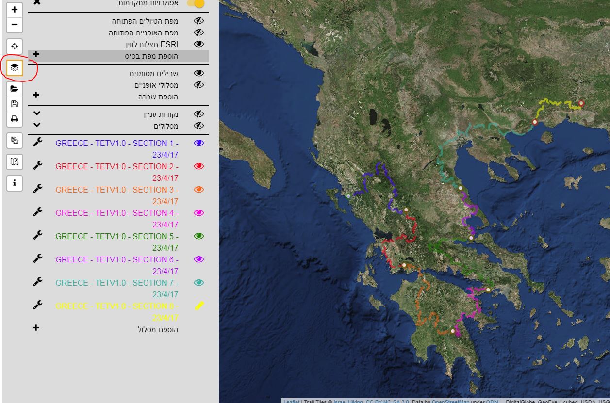Expand the נקודות עניין section chevron
The image size is (610, 403).
pos(37,114)
